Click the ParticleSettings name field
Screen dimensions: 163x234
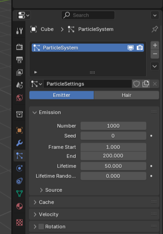click(x=87, y=84)
